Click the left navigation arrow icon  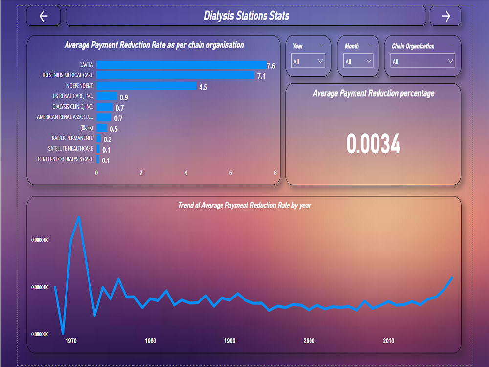click(43, 16)
